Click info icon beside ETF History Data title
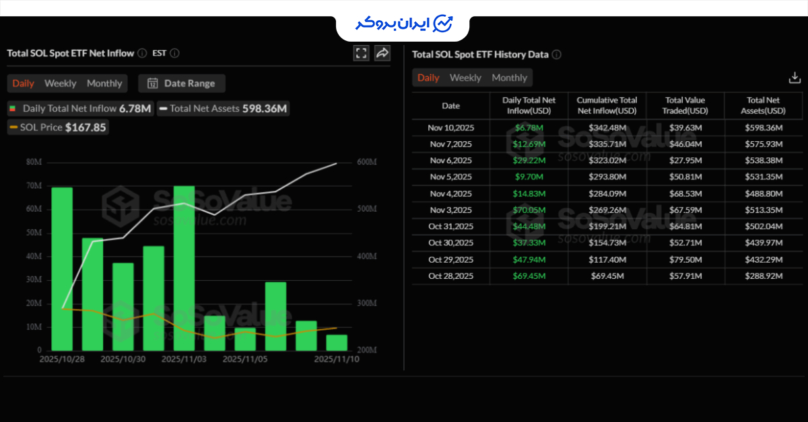Image resolution: width=808 pixels, height=422 pixels. click(x=557, y=54)
